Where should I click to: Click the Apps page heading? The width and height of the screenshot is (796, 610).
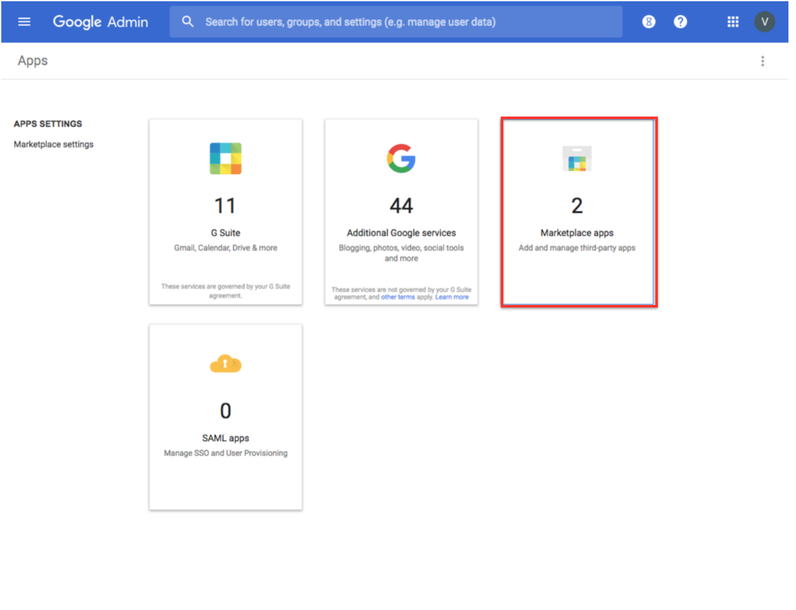(x=33, y=61)
